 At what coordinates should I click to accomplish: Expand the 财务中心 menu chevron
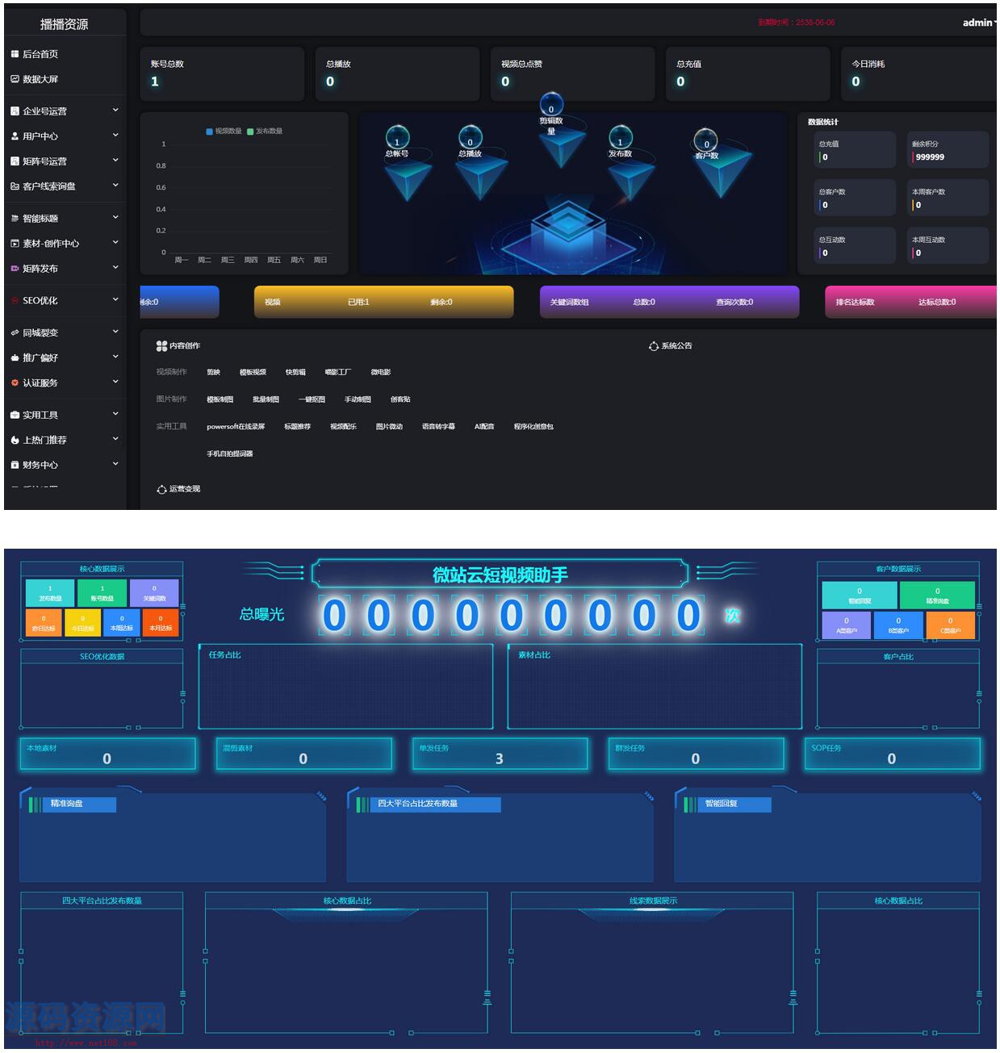115,464
